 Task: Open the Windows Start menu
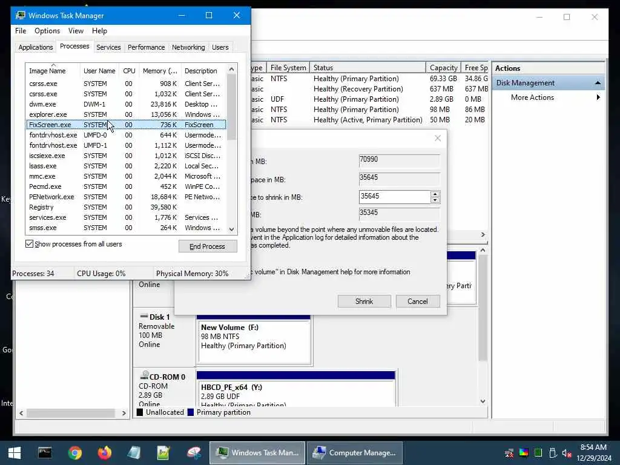[15, 453]
